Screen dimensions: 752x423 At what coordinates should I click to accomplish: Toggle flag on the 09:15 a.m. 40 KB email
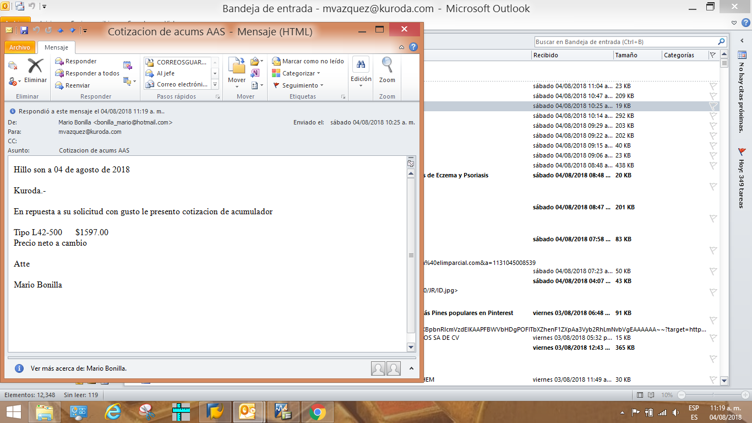point(713,145)
